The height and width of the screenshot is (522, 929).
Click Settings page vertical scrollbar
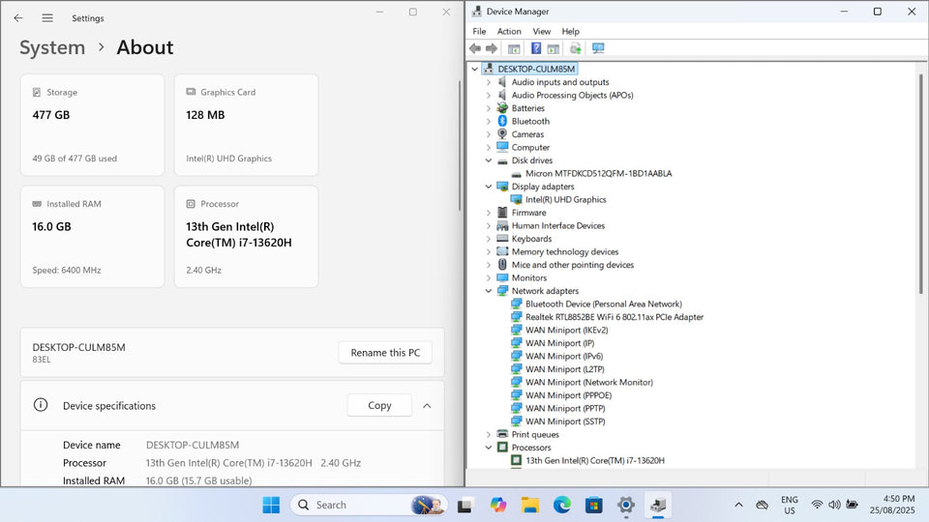[459, 145]
